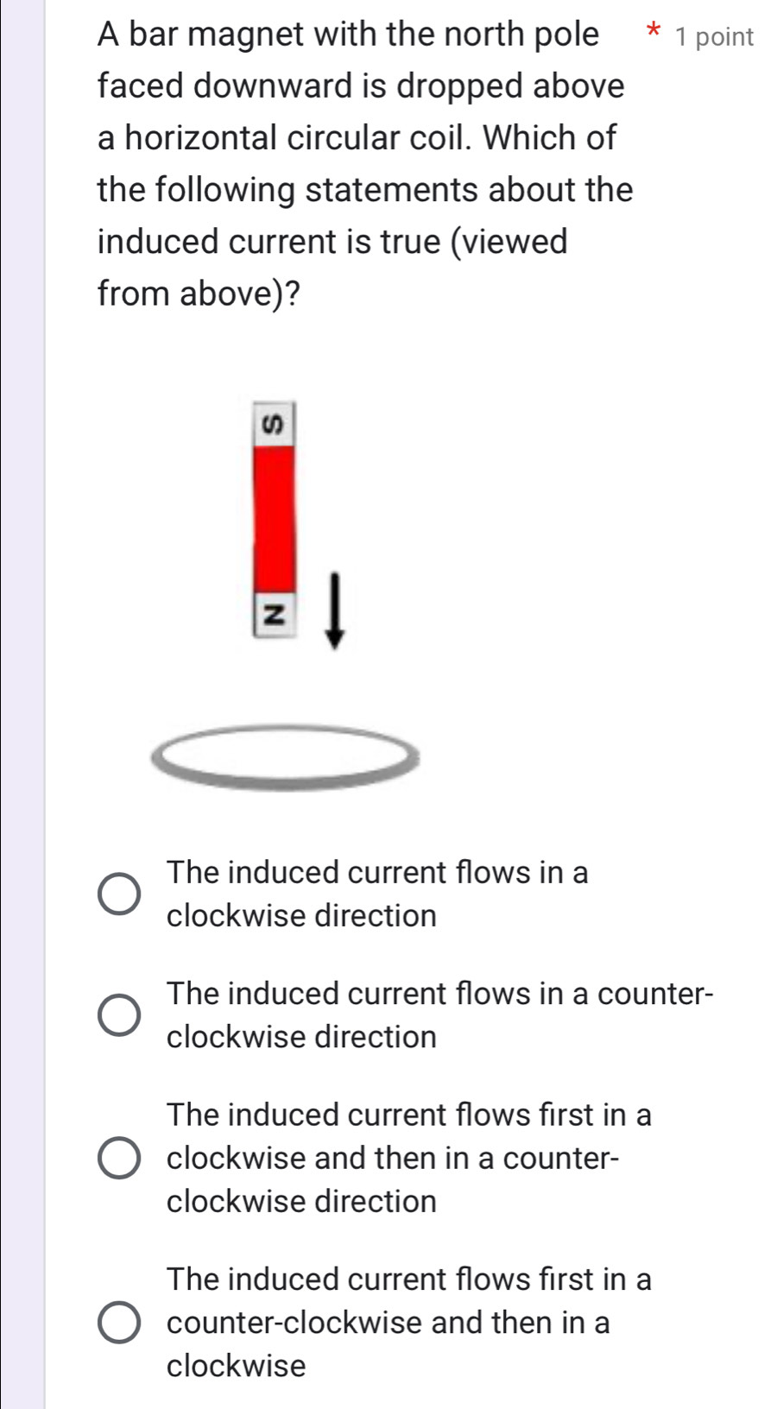Click the S pole of the magnet
777x1409 pixels.
pyautogui.click(x=275, y=423)
